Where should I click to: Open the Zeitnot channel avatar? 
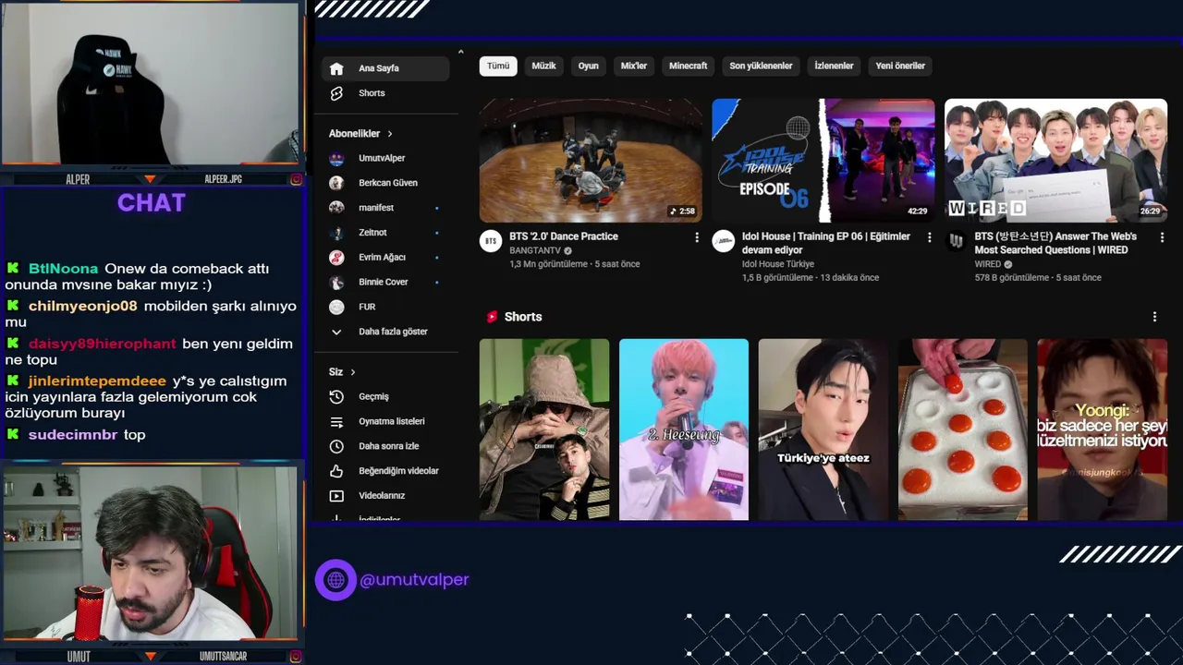click(336, 233)
